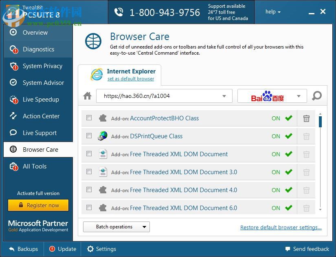Image resolution: width=336 pixels, height=257 pixels.
Task: Check the XML DOM Document 4.0 checkbox
Action: pos(89,190)
